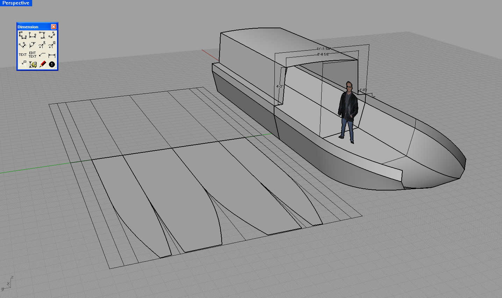Click the world axes icon in viewport corner
Screen dimensions: 502x298
click(x=7, y=284)
